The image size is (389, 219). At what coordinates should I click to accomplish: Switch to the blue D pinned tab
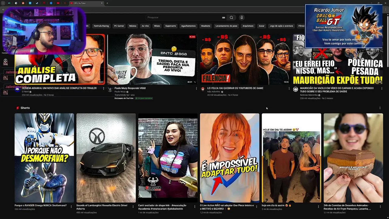pos(30,3)
